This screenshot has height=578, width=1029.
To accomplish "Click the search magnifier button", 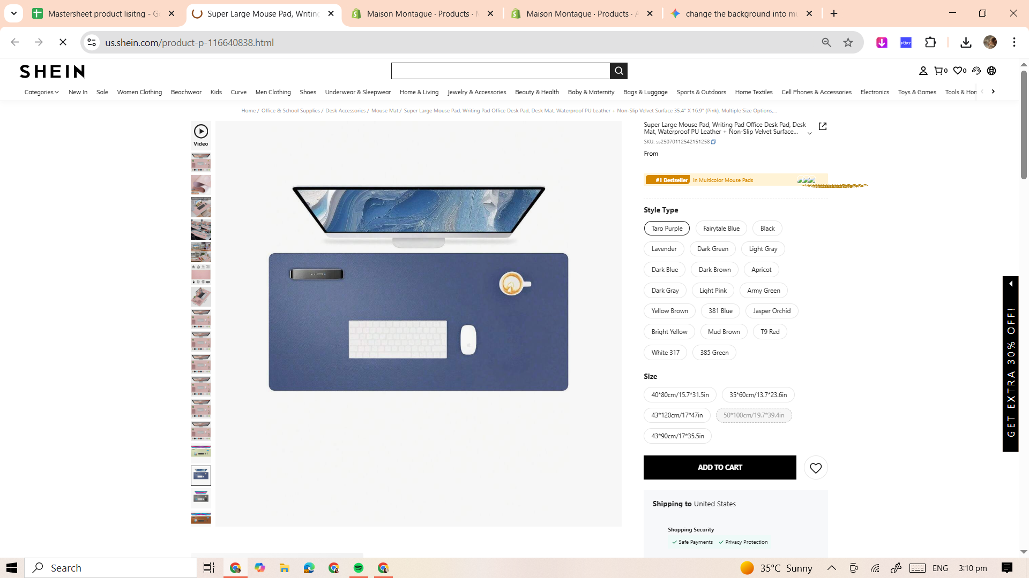I will 618,71.
